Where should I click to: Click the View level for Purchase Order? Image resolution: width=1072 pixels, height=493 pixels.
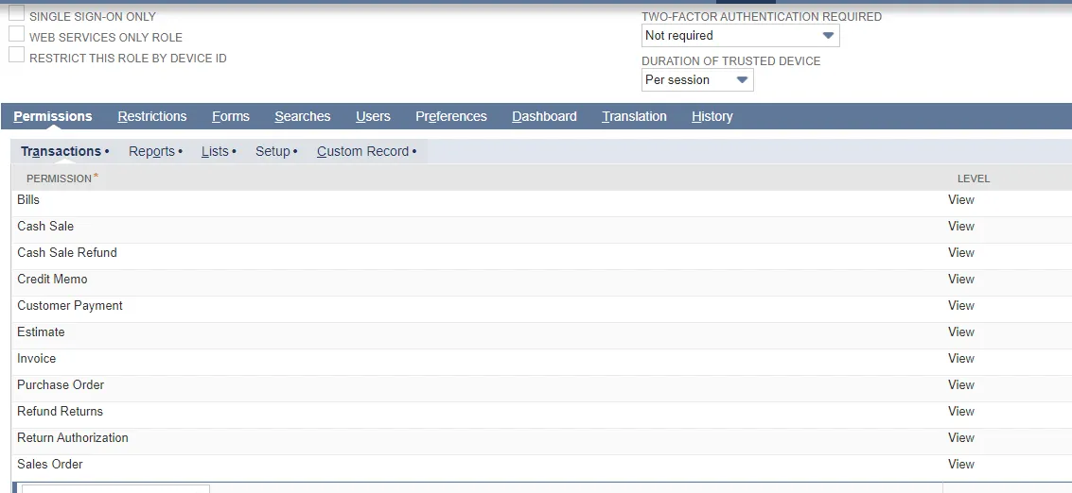click(960, 385)
